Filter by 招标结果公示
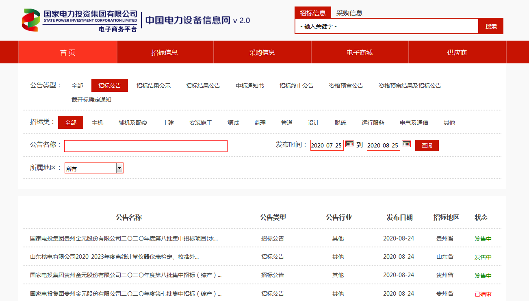Viewport: 529px width, 301px height. pyautogui.click(x=154, y=86)
